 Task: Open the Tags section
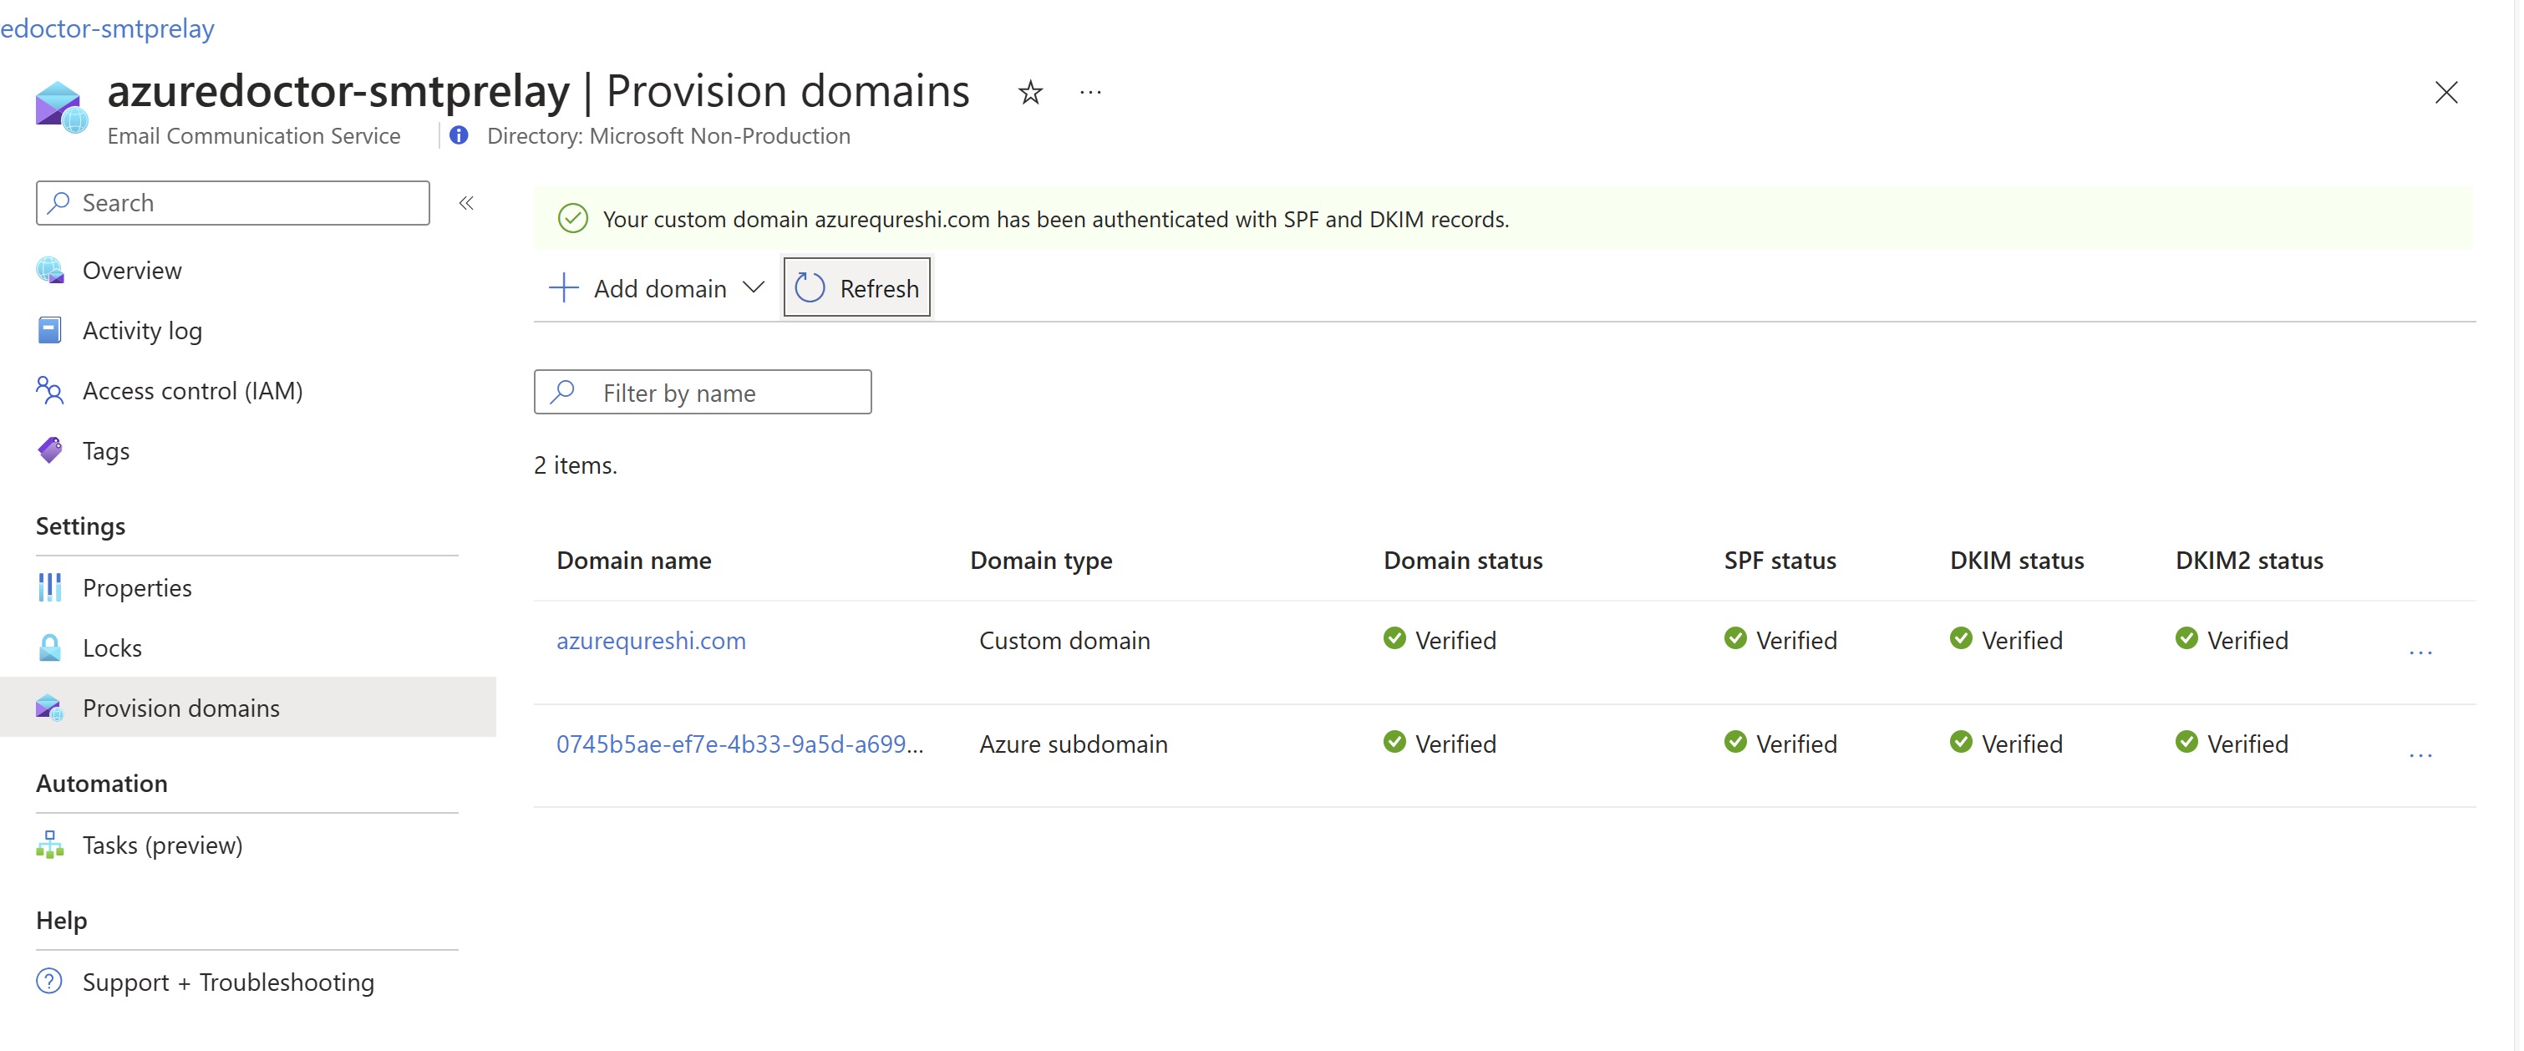click(x=106, y=450)
